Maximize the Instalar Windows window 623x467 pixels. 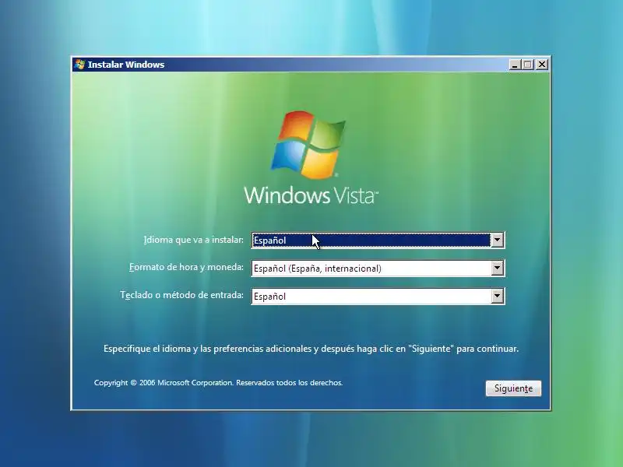pos(528,65)
